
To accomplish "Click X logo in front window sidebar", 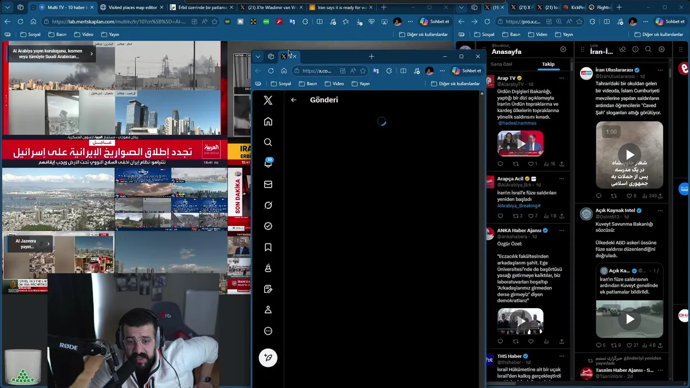I will 268,100.
